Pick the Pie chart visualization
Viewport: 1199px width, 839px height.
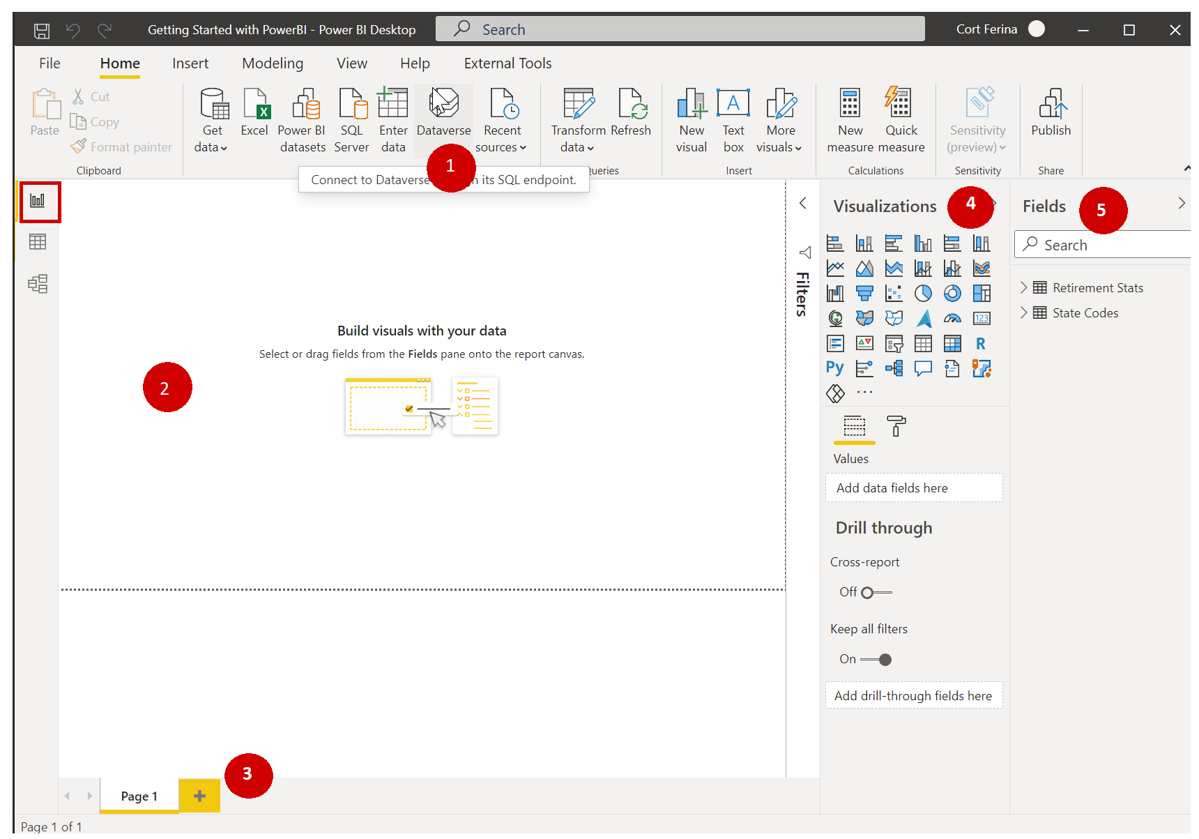[923, 294]
